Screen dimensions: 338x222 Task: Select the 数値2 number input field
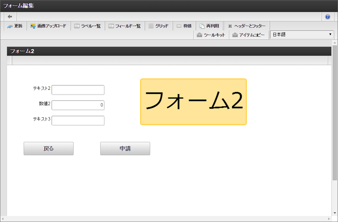point(78,105)
